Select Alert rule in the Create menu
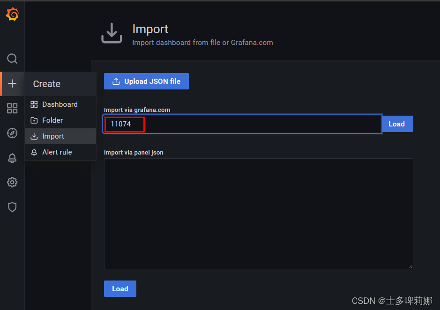This screenshot has width=440, height=310. click(60, 152)
